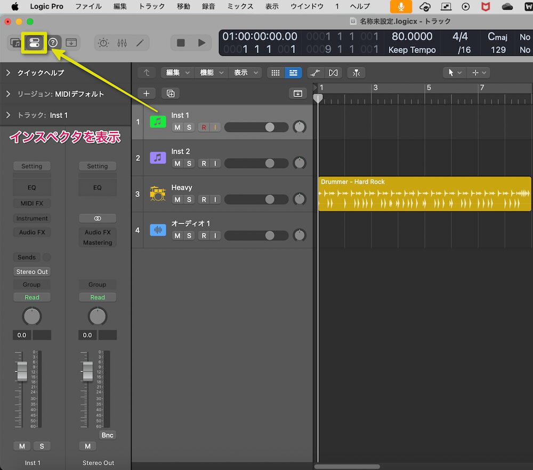Duplicate track button
This screenshot has height=470, width=533.
171,93
